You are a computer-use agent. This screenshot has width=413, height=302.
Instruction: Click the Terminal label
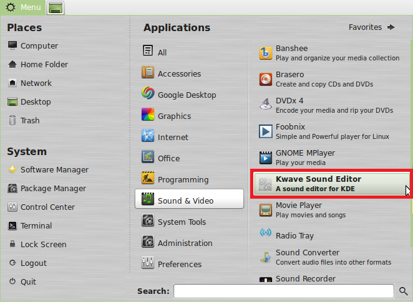point(36,225)
